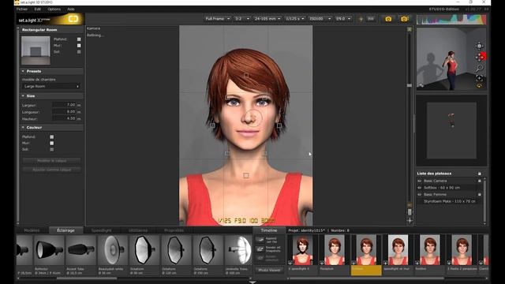Click the viewport vertical zoom slider handle
505x284 pixels.
click(x=410, y=85)
